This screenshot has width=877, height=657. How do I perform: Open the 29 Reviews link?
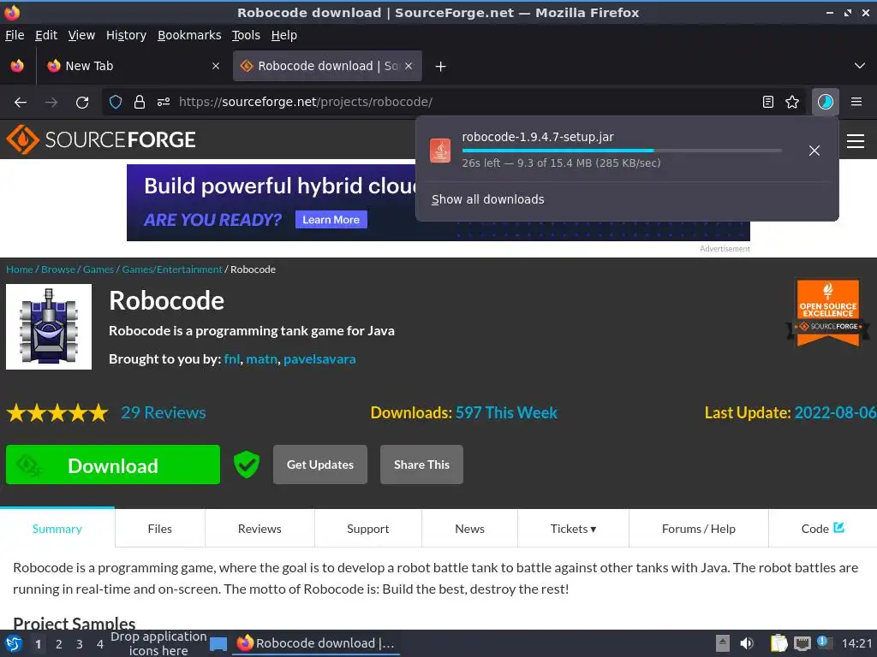click(x=164, y=412)
